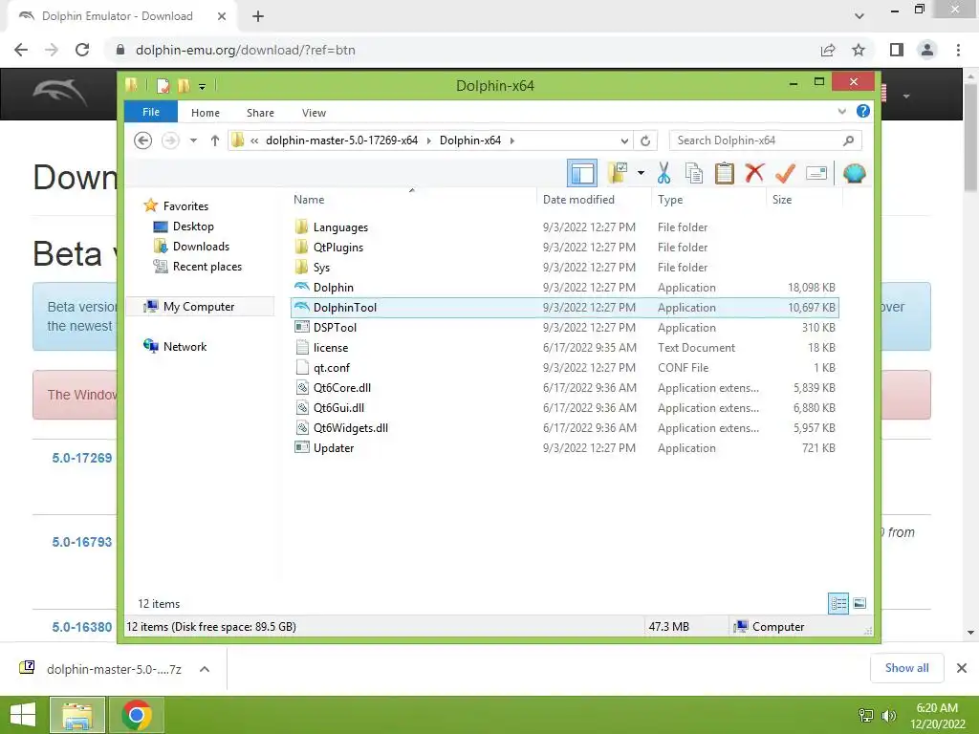Open the folder options toolbar icon
Viewport: 979px width, 734px height.
tap(618, 174)
